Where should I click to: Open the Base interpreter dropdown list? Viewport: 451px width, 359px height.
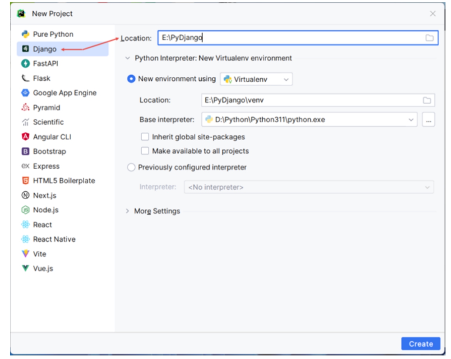point(411,120)
